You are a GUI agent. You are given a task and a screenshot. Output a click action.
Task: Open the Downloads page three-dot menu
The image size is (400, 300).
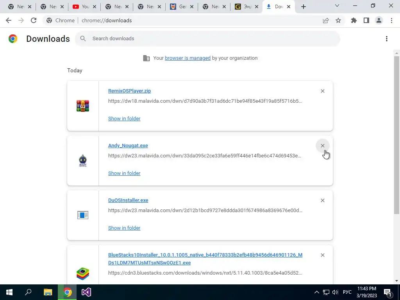pyautogui.click(x=387, y=39)
